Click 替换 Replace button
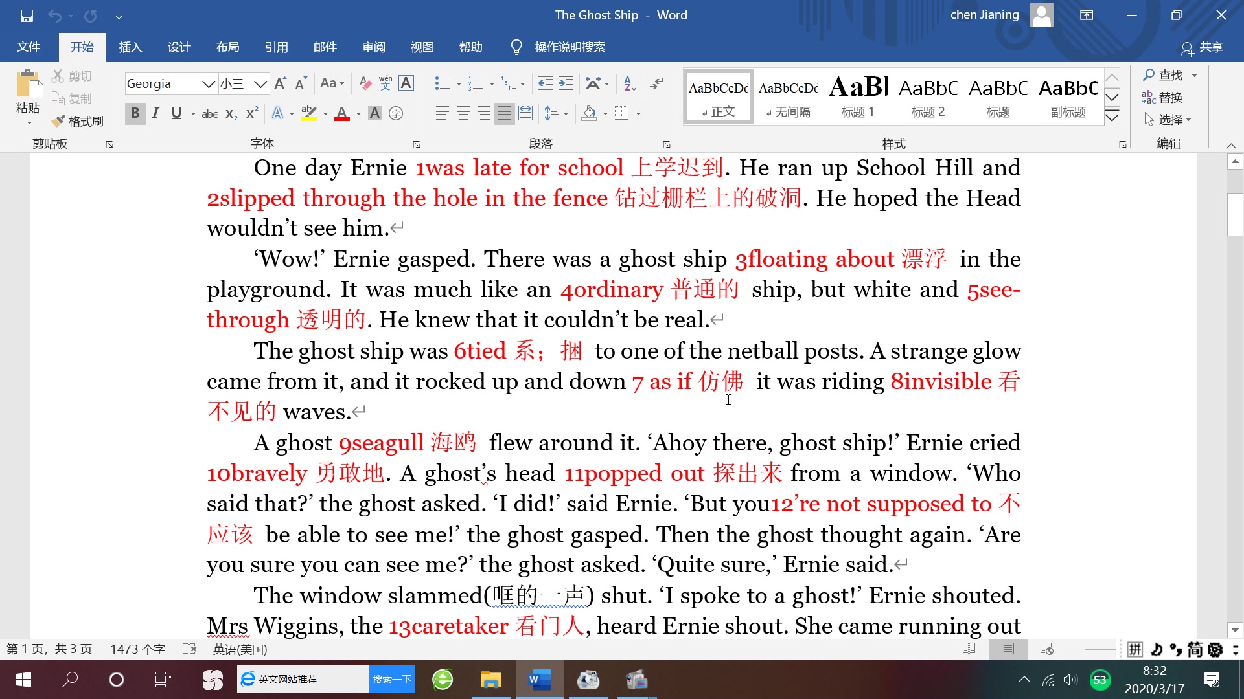Viewport: 1244px width, 699px height. point(1162,97)
